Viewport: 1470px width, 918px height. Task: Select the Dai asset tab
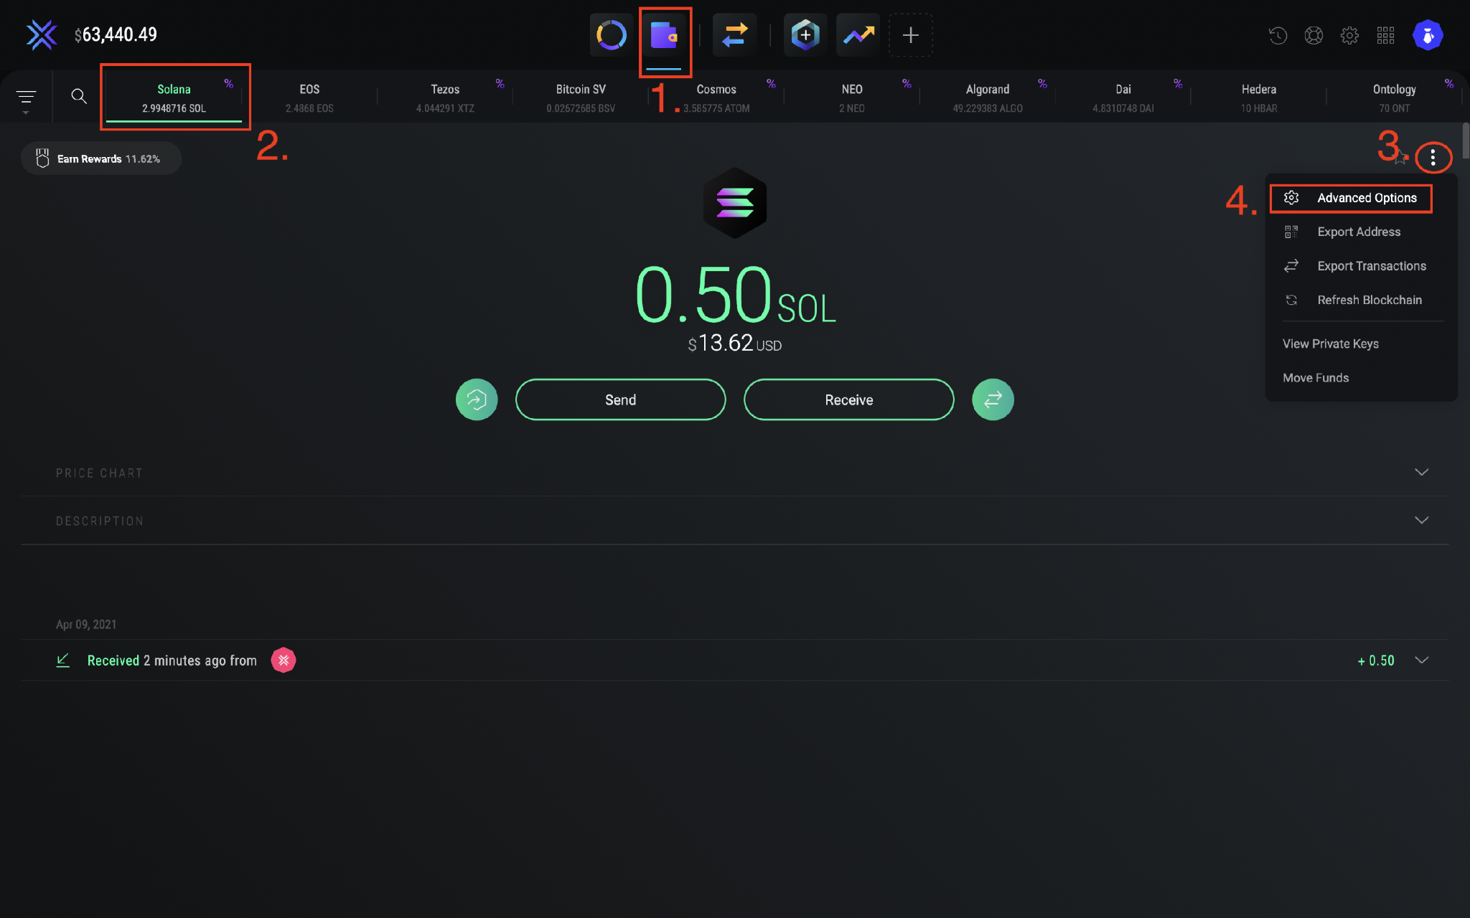tap(1123, 98)
